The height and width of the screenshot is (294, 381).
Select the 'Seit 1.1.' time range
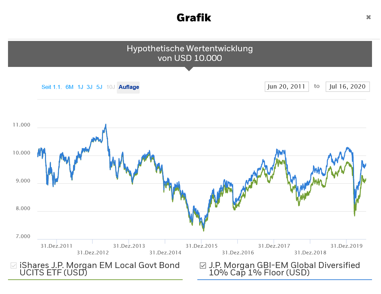coord(52,87)
